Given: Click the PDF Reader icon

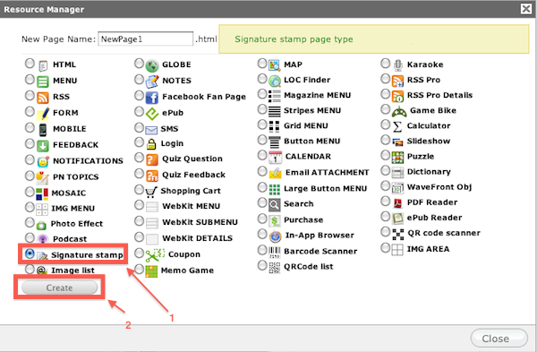Looking at the screenshot, I should pyautogui.click(x=397, y=203).
